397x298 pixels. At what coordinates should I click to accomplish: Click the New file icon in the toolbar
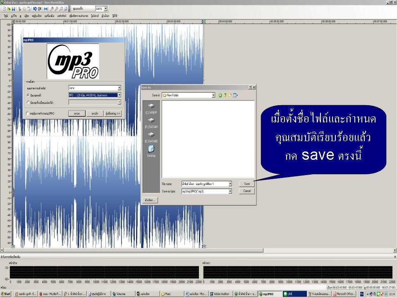4,9
